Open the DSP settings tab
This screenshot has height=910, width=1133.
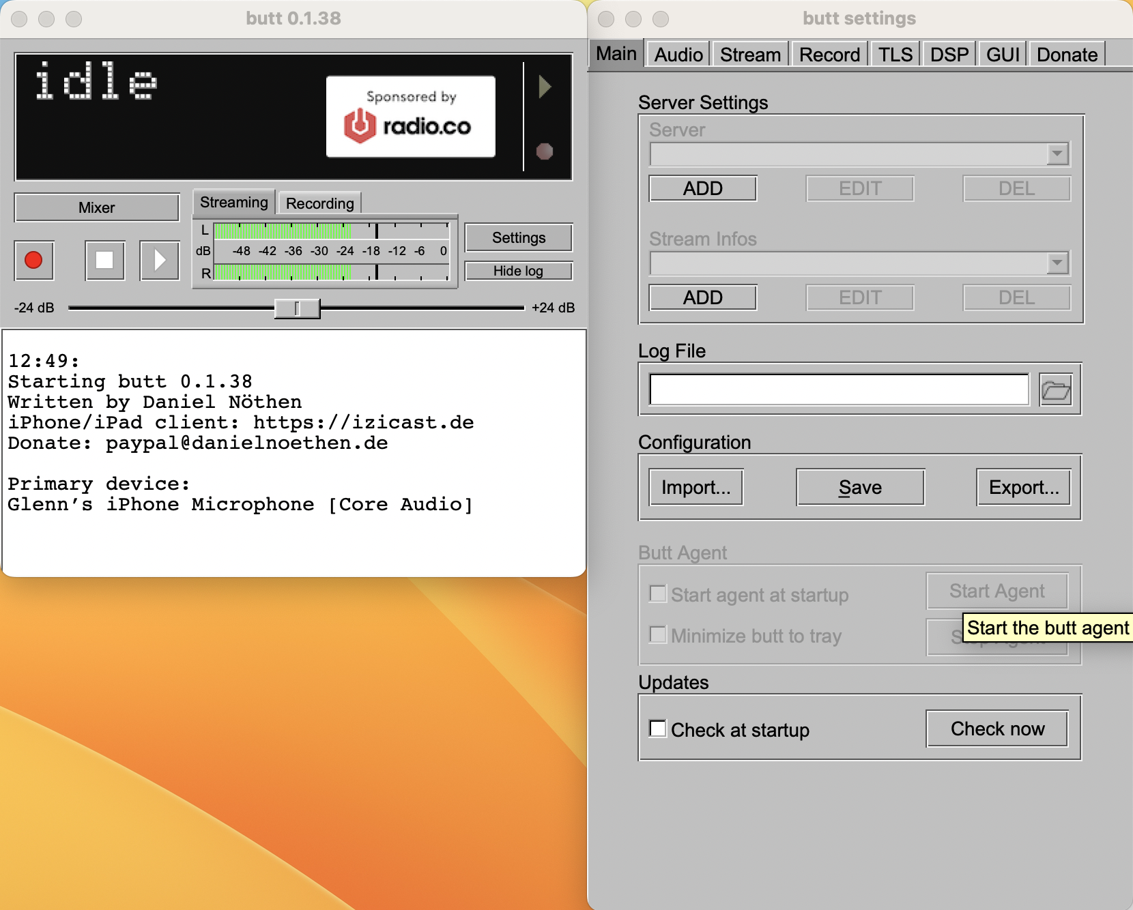949,55
